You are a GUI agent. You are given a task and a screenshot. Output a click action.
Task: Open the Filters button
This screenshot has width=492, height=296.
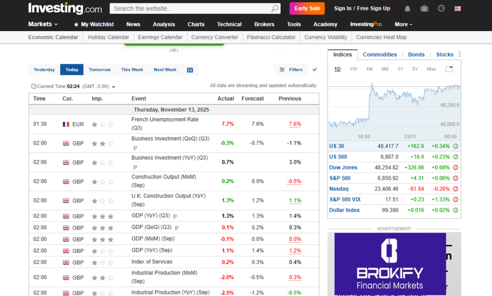point(291,70)
